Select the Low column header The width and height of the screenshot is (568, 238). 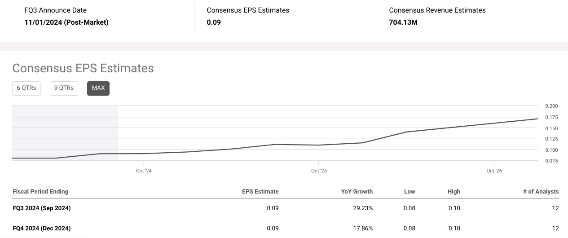pyautogui.click(x=409, y=191)
